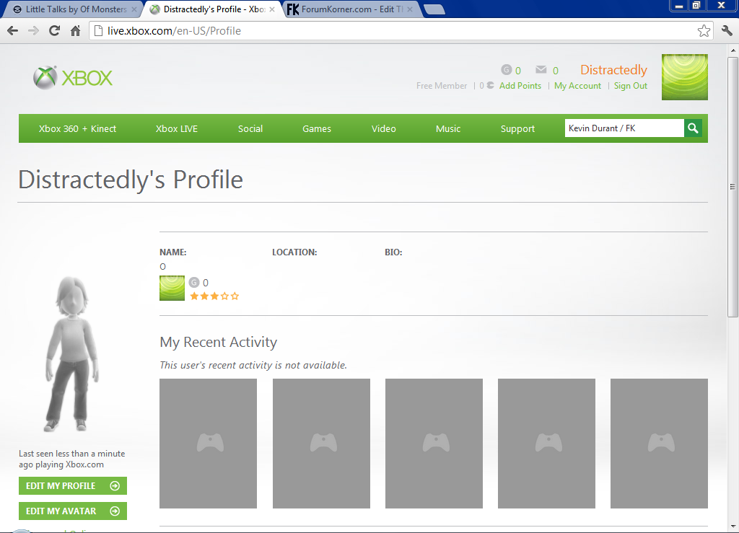The image size is (739, 533).
Task: Click the vertical scrollbar thumb
Action: (x=733, y=187)
